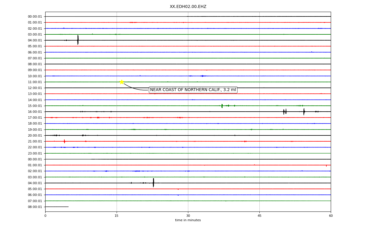Click the 11:00:01 time label

(35, 82)
